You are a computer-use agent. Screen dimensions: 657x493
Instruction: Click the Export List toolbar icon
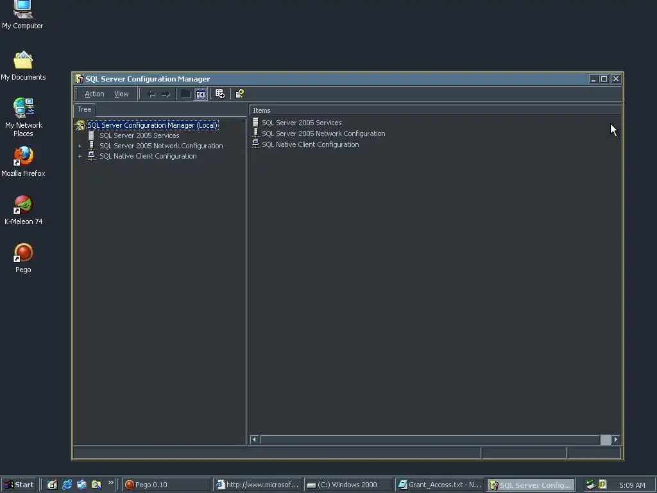coord(220,94)
